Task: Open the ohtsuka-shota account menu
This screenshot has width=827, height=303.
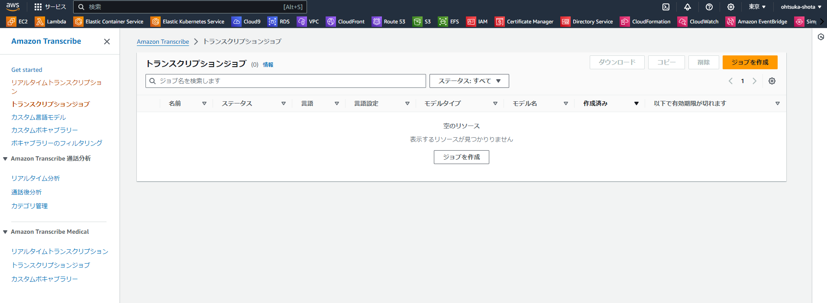Action: click(801, 7)
